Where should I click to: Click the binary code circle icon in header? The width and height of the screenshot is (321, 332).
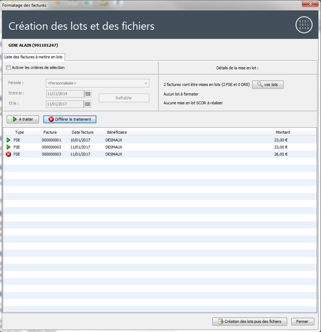[304, 25]
